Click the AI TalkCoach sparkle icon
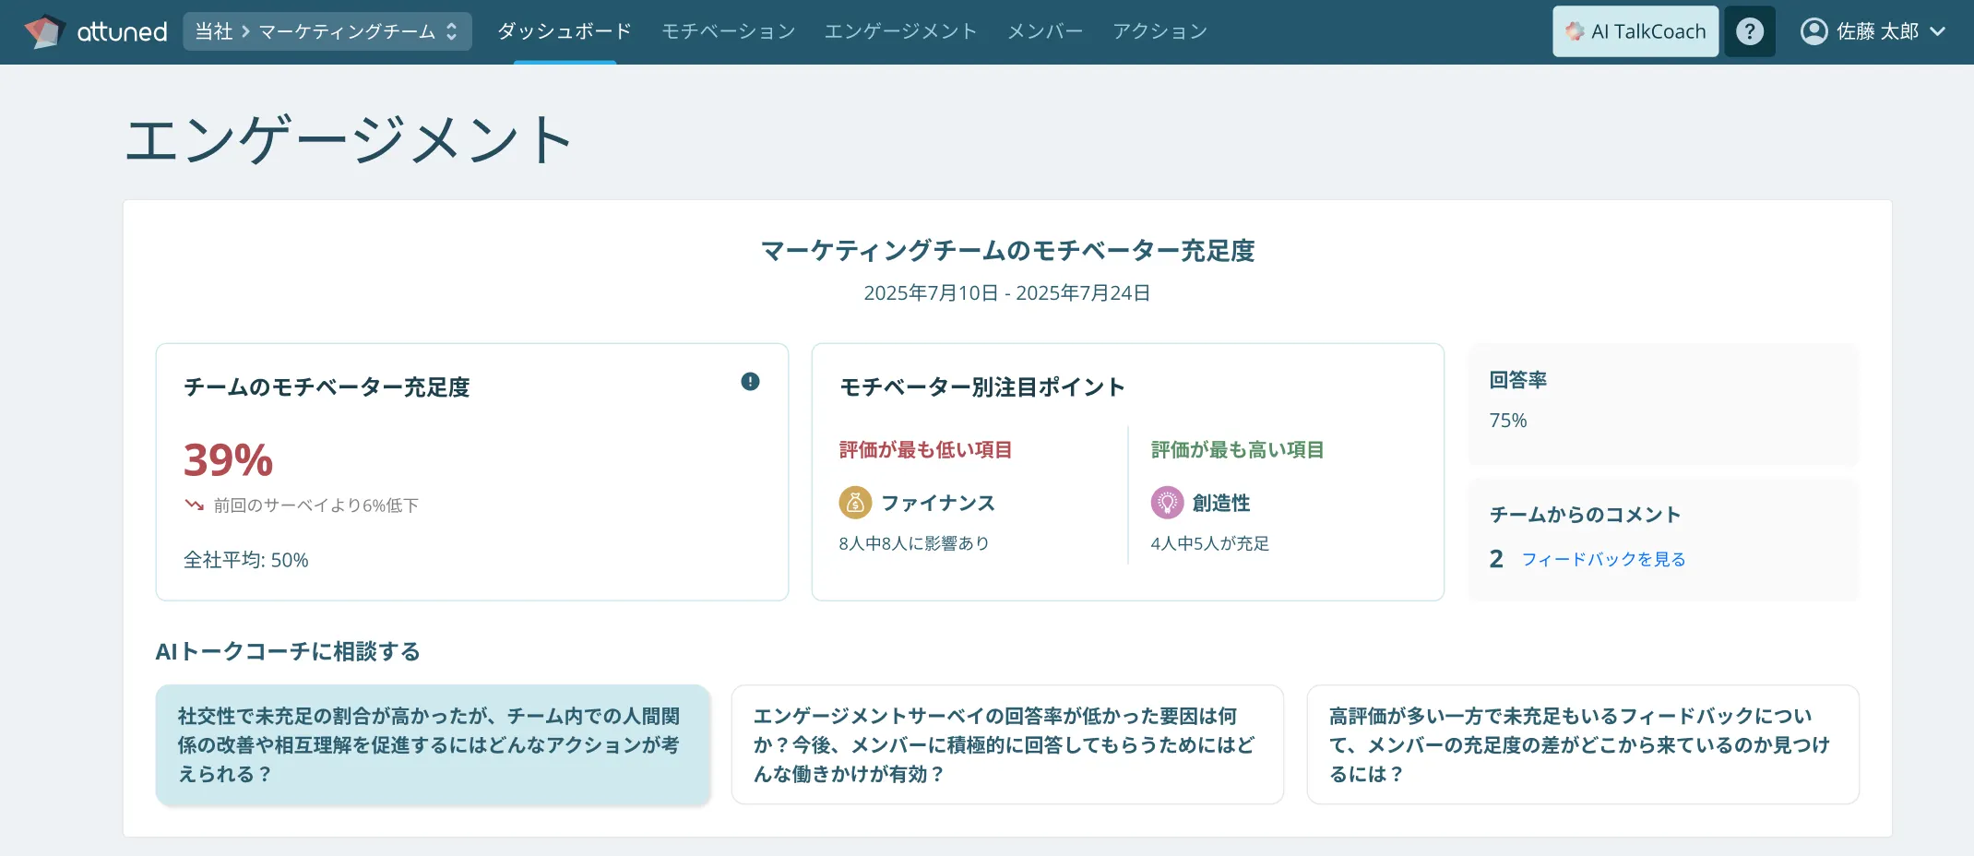This screenshot has width=1974, height=856. tap(1575, 31)
